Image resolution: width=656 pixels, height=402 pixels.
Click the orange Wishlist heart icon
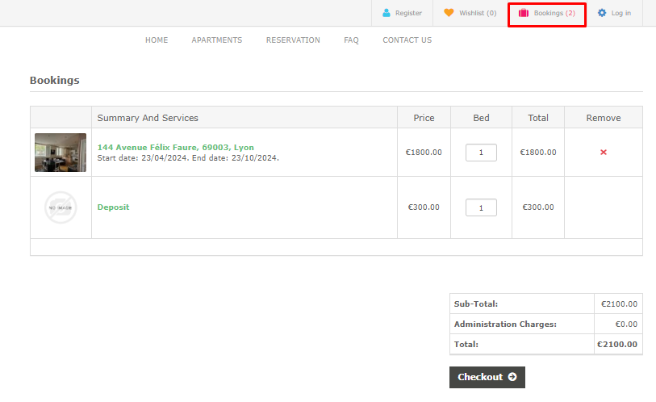[449, 13]
